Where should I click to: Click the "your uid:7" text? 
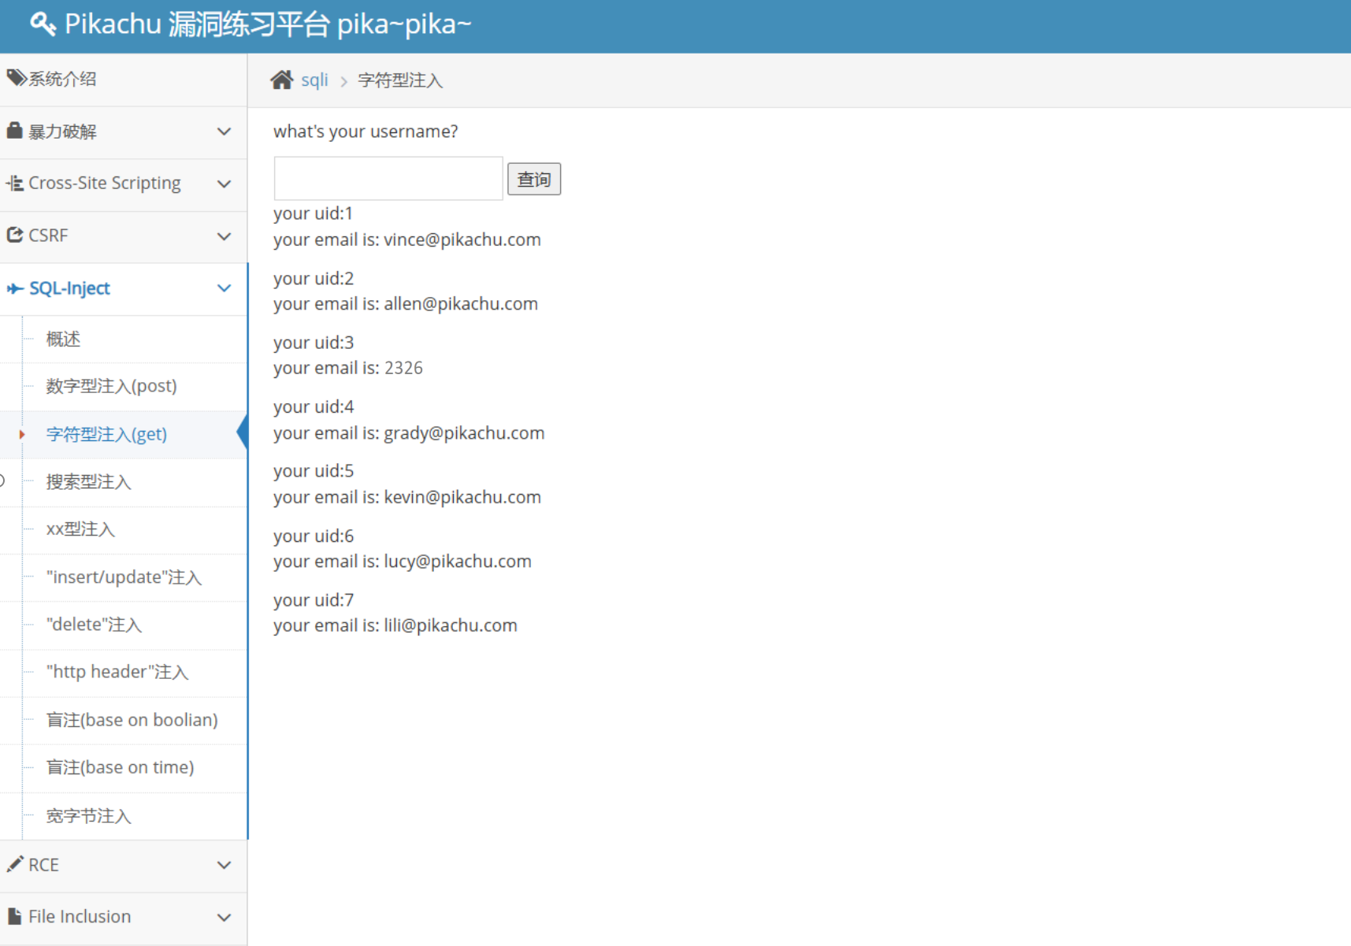[314, 600]
